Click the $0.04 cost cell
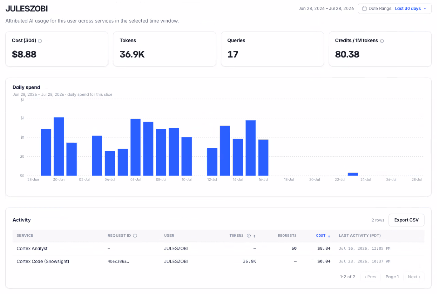 (324, 261)
